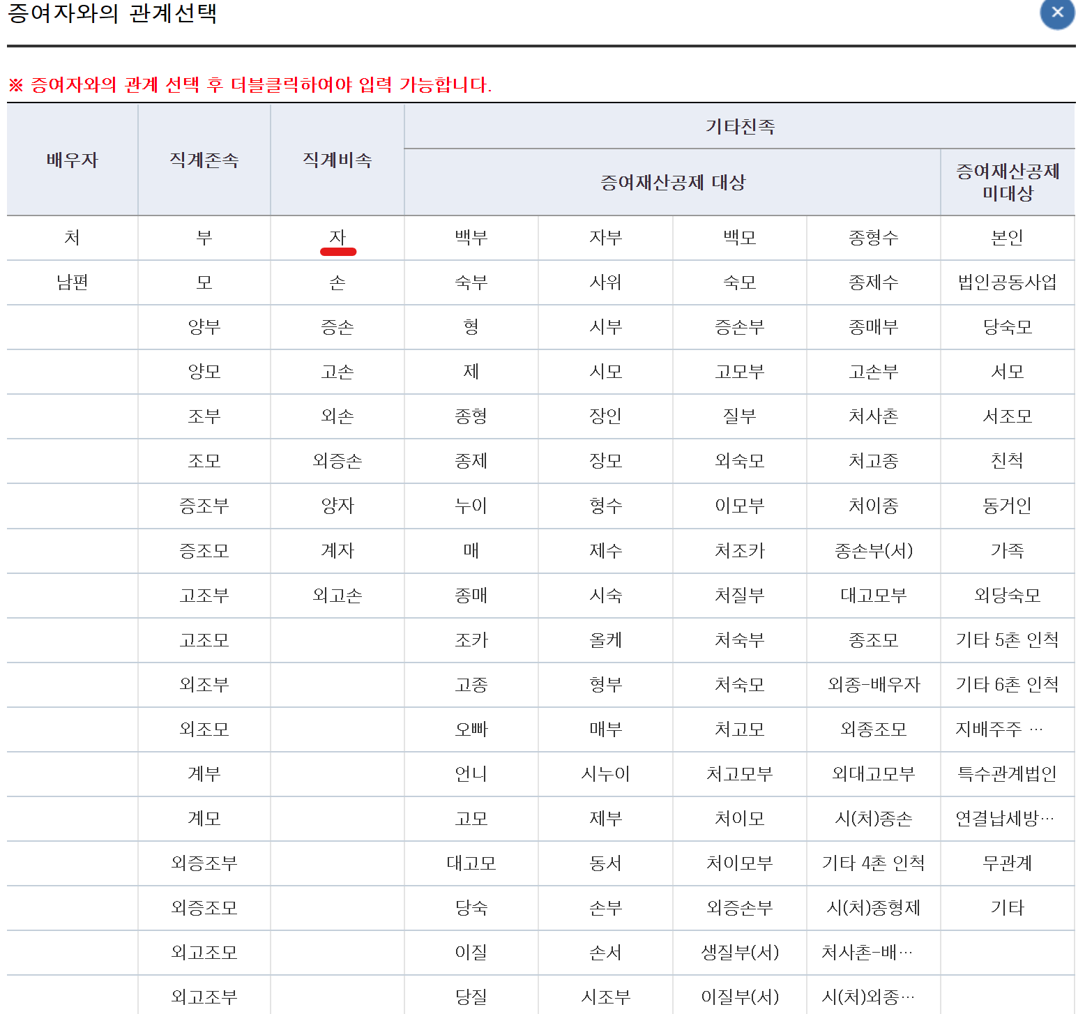Choose '가족' under 증여재산공제 미대상
Image resolution: width=1085 pixels, height=1014 pixels.
click(1007, 550)
